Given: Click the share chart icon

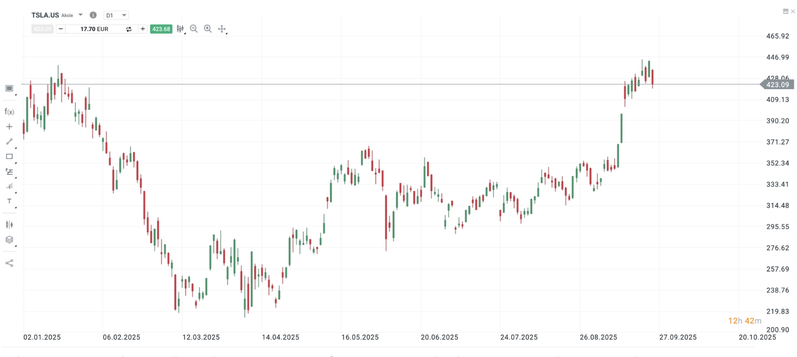Looking at the screenshot, I should tap(9, 263).
